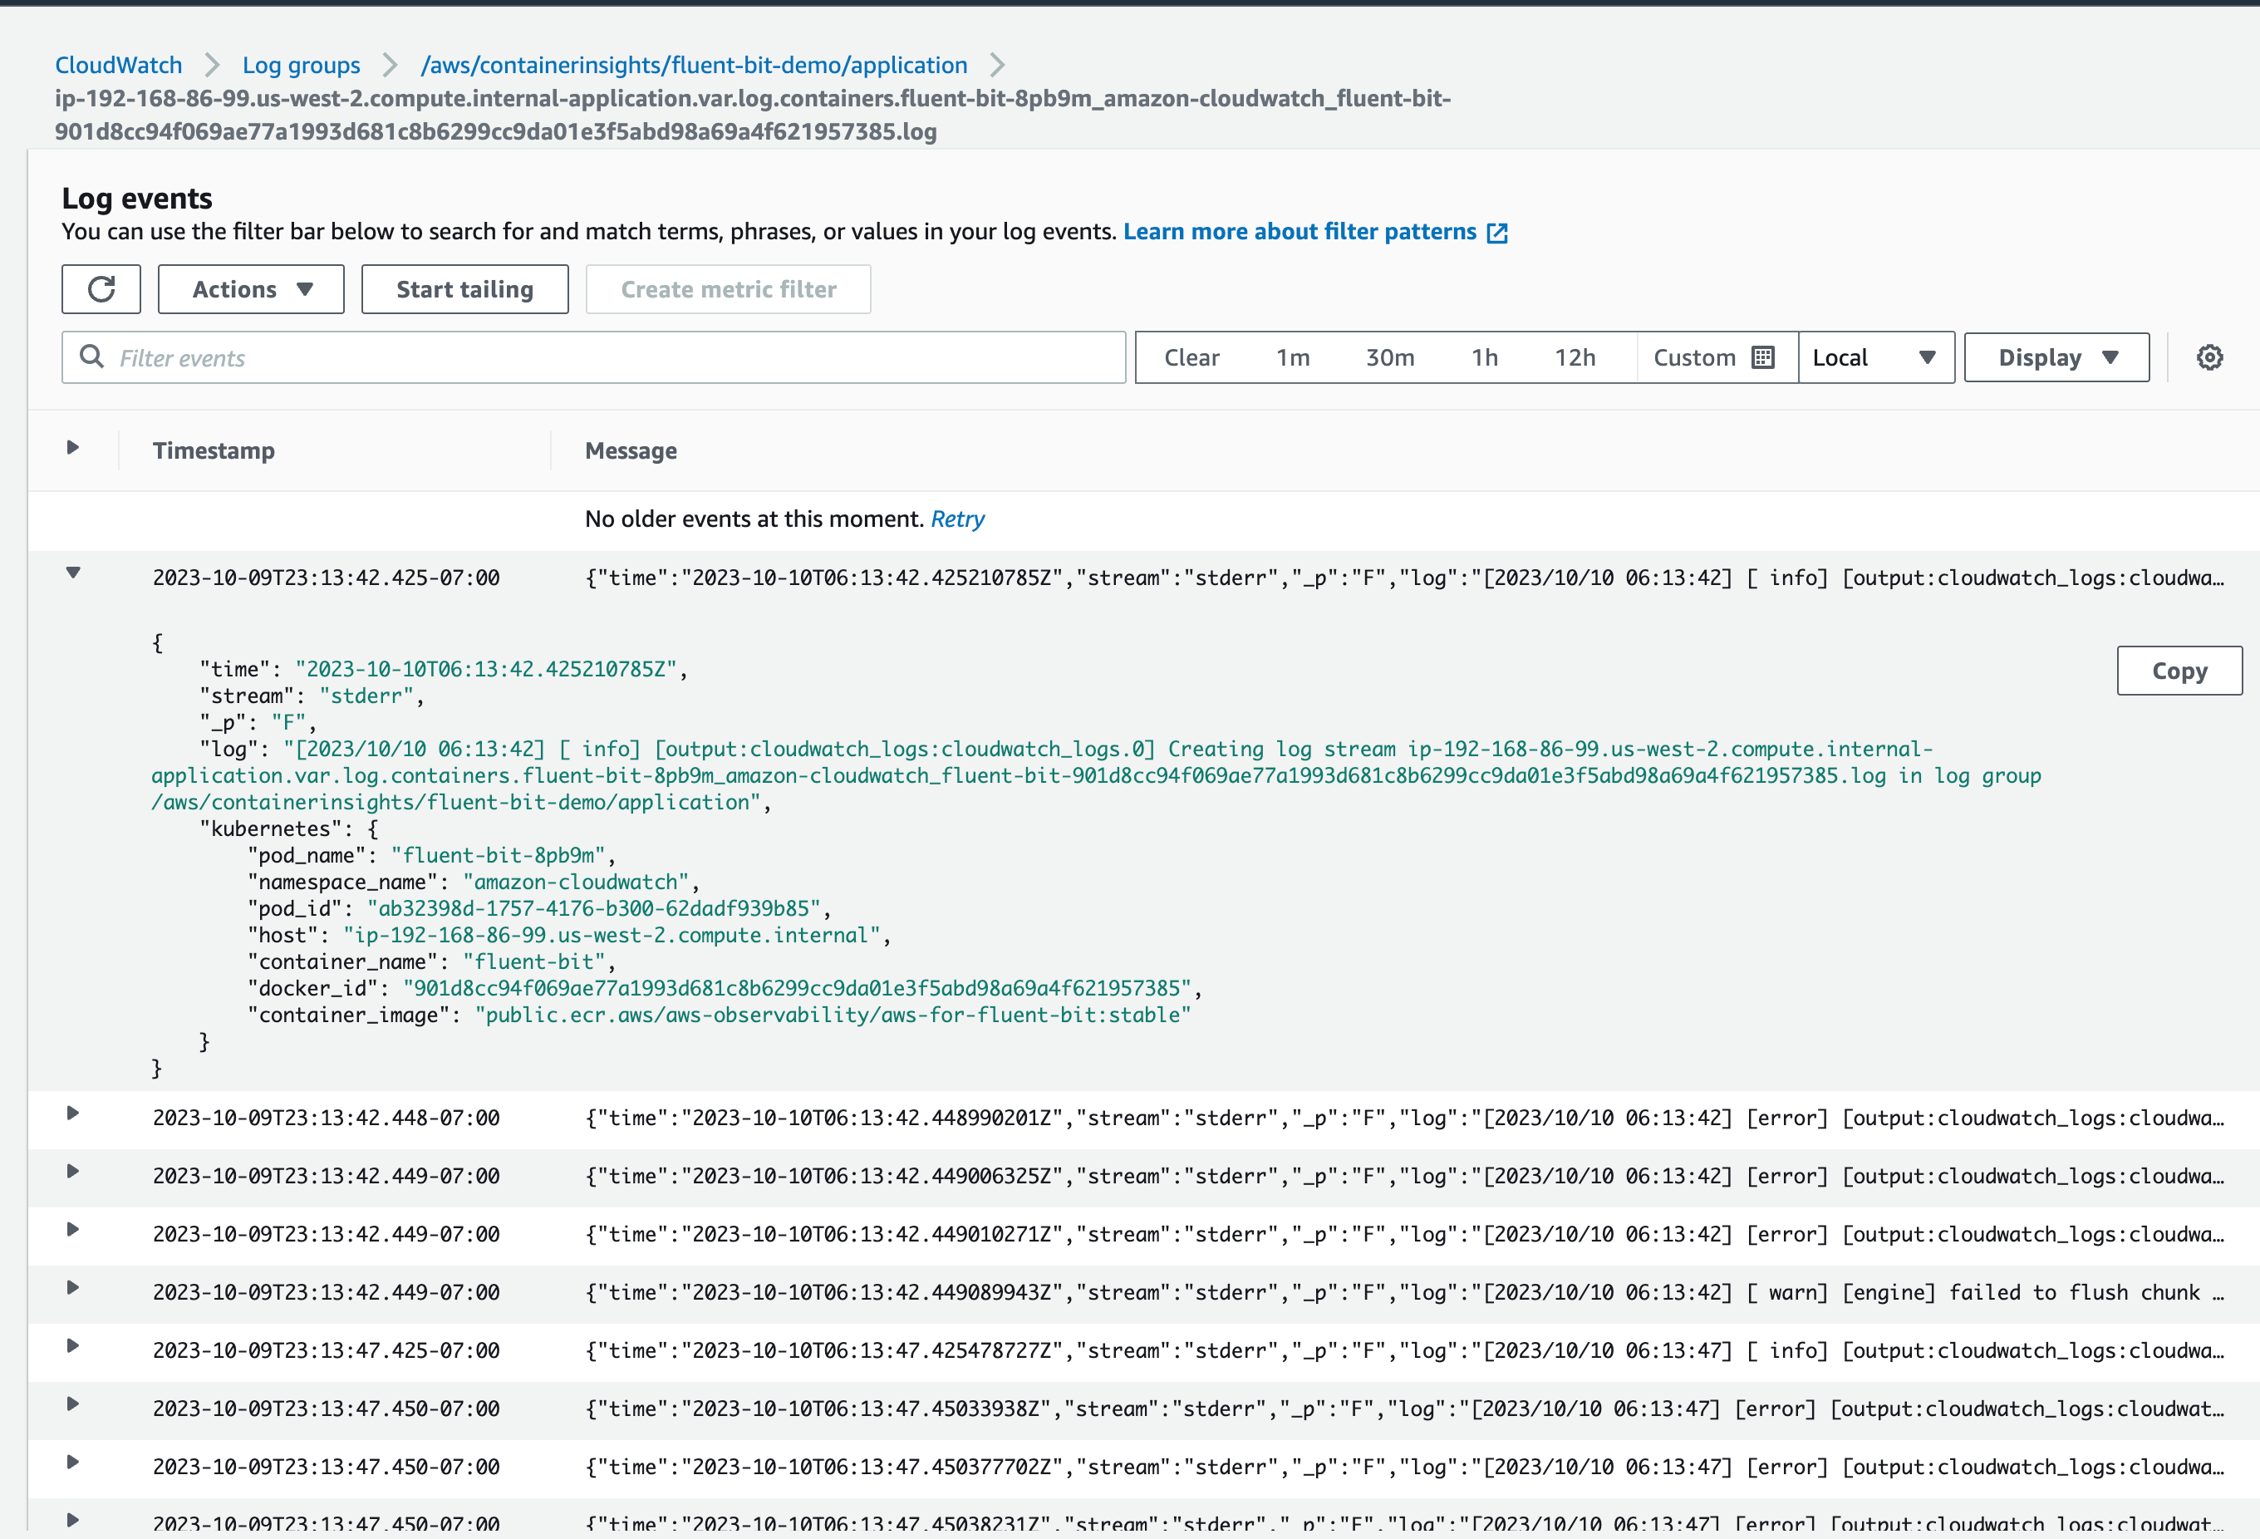Viewport: 2260px width, 1539px height.
Task: Open the Actions dropdown menu
Action: (251, 289)
